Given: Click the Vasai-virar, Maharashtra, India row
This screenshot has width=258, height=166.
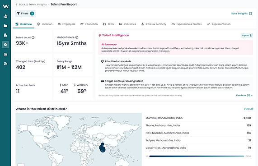Looking at the screenshot, I should (198, 148).
